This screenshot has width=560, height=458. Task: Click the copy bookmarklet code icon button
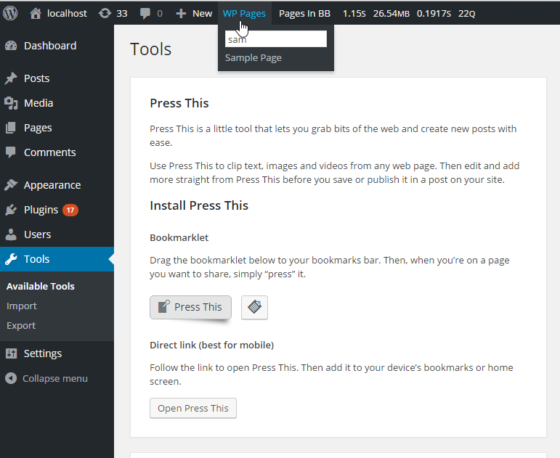254,307
